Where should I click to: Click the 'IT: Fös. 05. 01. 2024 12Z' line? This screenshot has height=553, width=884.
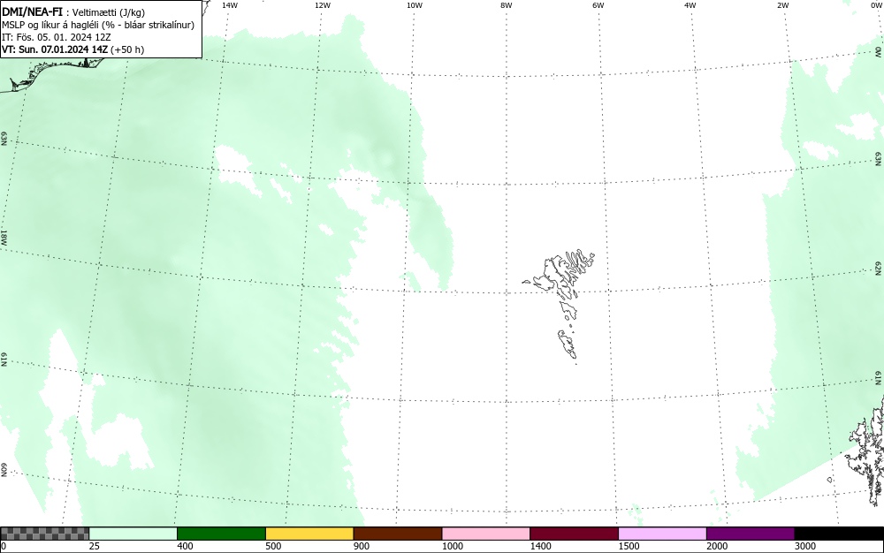tap(57, 37)
